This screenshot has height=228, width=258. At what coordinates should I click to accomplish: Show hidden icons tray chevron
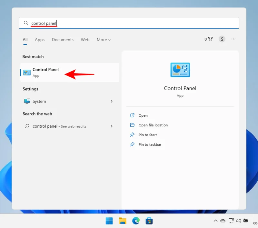click(215, 221)
